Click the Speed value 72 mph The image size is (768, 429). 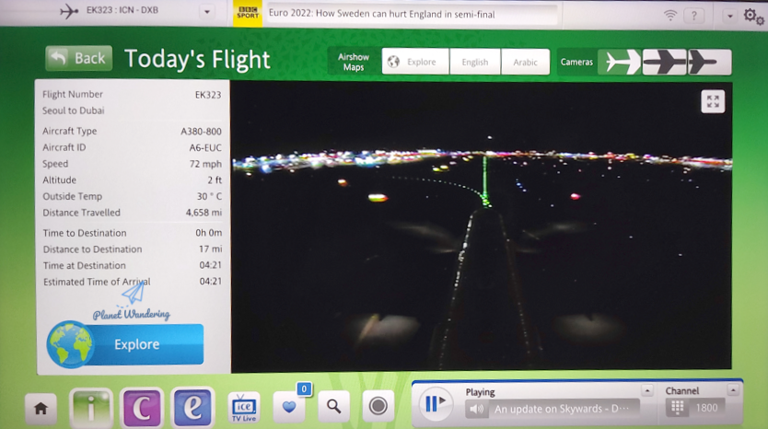[x=205, y=164]
